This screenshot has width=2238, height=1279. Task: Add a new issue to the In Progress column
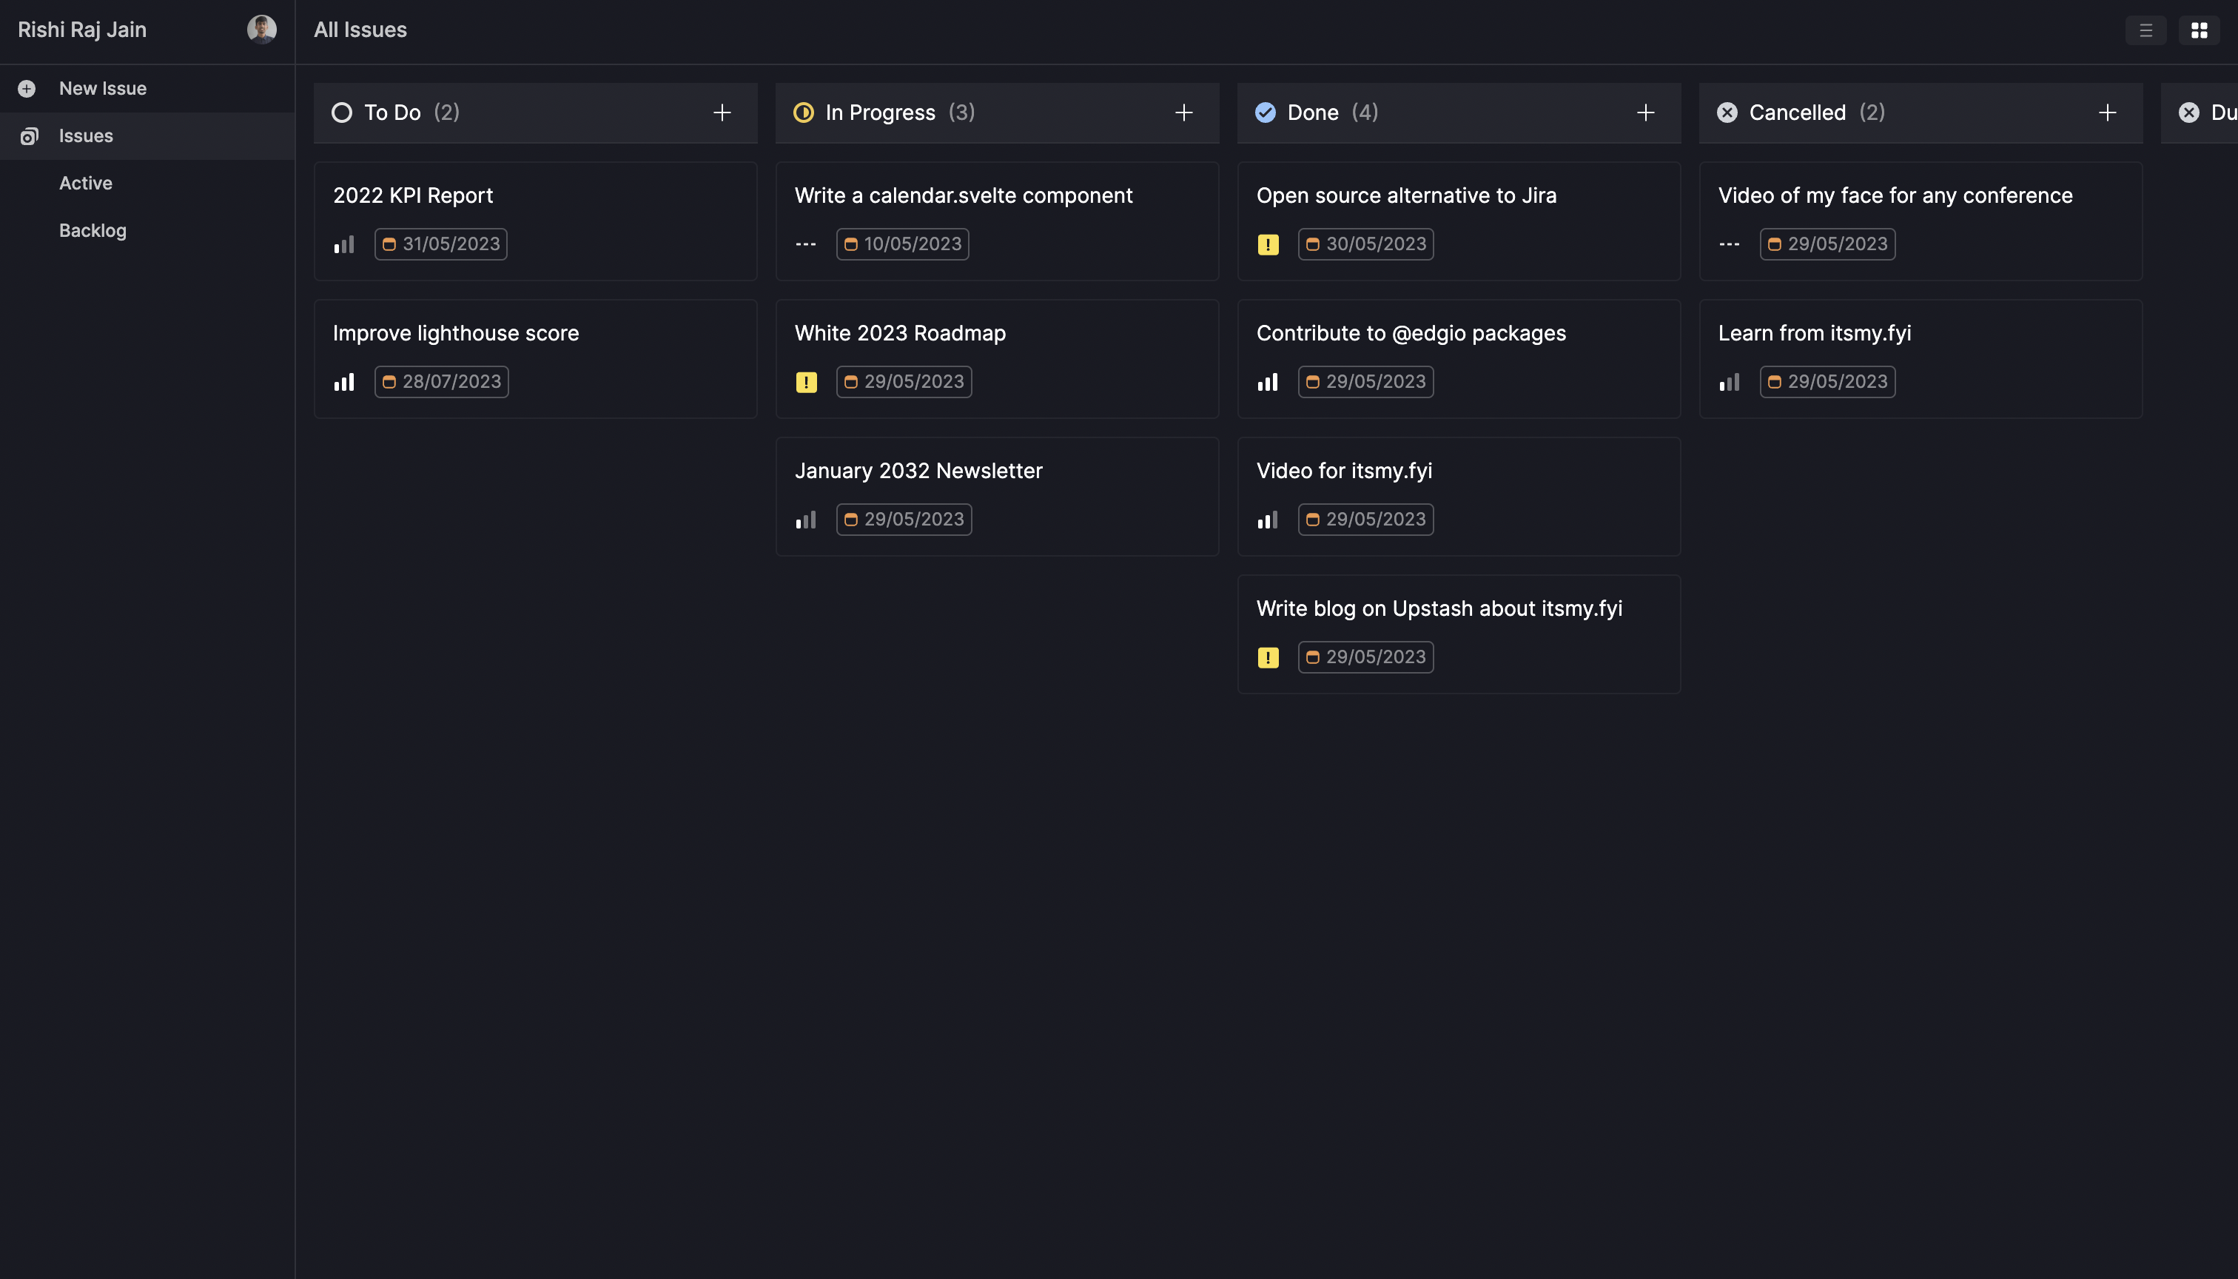click(x=1183, y=113)
